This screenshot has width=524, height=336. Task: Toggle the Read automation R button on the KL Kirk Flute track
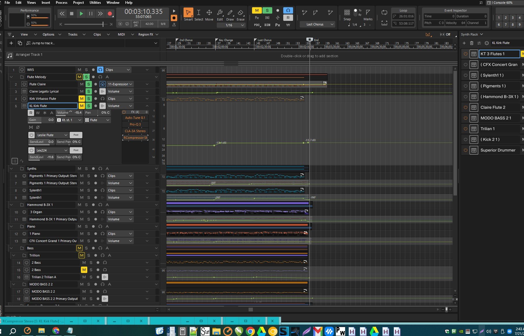click(x=31, y=113)
